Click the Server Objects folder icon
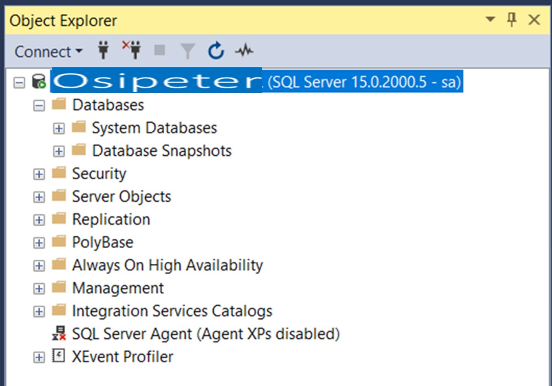Viewport: 552px width, 386px height. 59,195
